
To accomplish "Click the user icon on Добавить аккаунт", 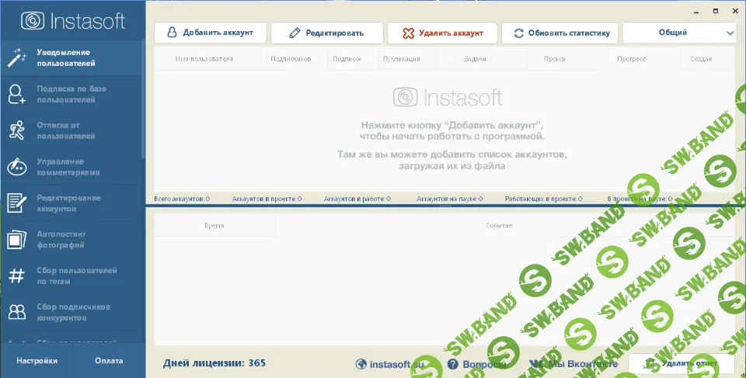I will [172, 33].
